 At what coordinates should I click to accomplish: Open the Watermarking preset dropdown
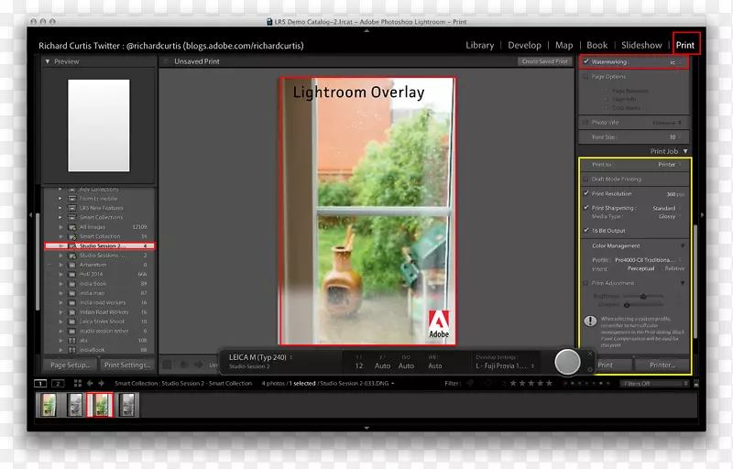pos(675,62)
